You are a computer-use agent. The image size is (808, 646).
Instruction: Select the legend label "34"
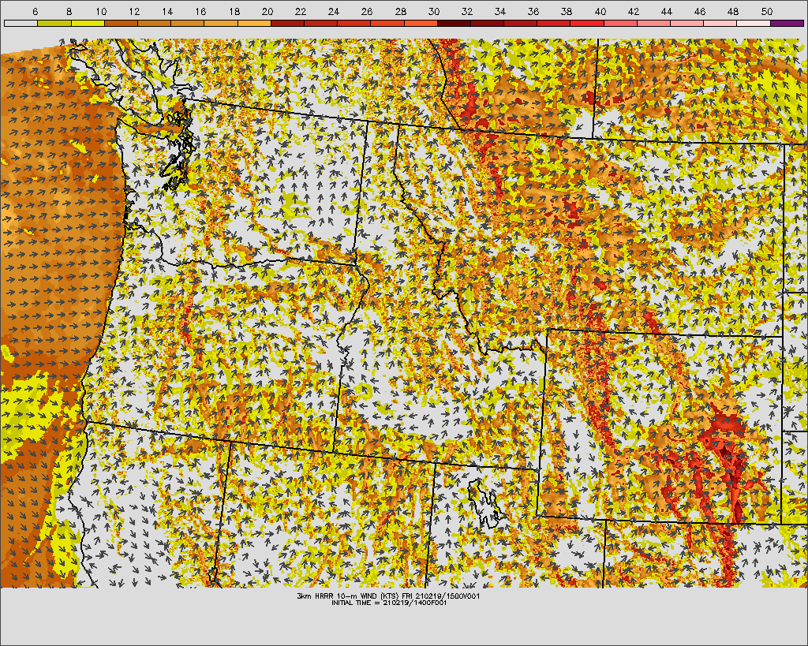pos(499,11)
